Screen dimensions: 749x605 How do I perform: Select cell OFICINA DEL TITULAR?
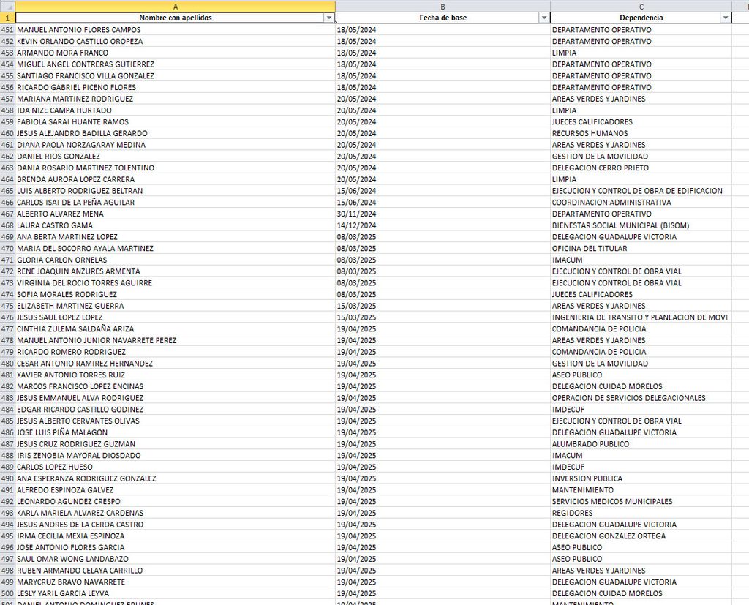641,249
